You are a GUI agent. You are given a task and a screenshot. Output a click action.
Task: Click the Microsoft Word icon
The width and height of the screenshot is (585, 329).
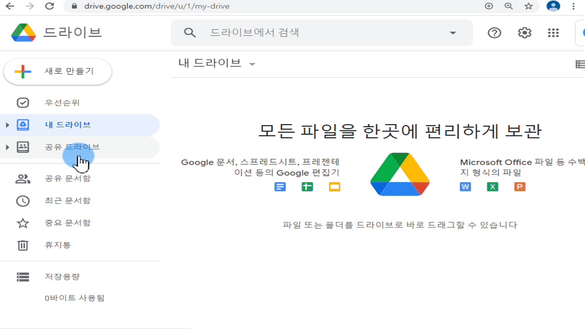click(465, 186)
